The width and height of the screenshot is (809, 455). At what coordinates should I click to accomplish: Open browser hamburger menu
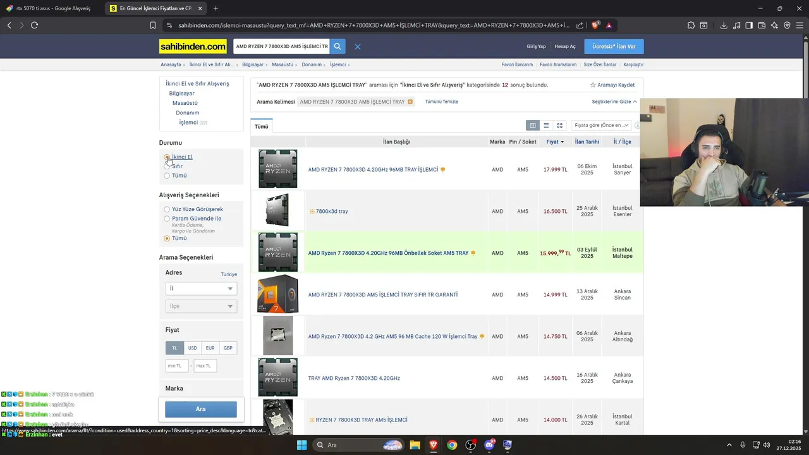coord(800,25)
